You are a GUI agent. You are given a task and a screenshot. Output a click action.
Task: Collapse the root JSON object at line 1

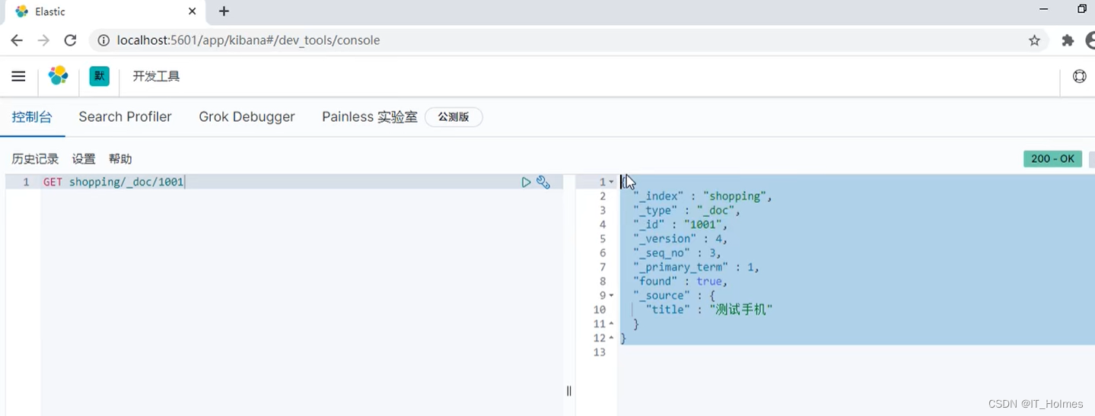(x=612, y=183)
